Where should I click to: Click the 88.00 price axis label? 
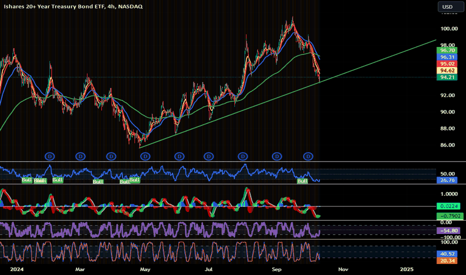(x=447, y=128)
